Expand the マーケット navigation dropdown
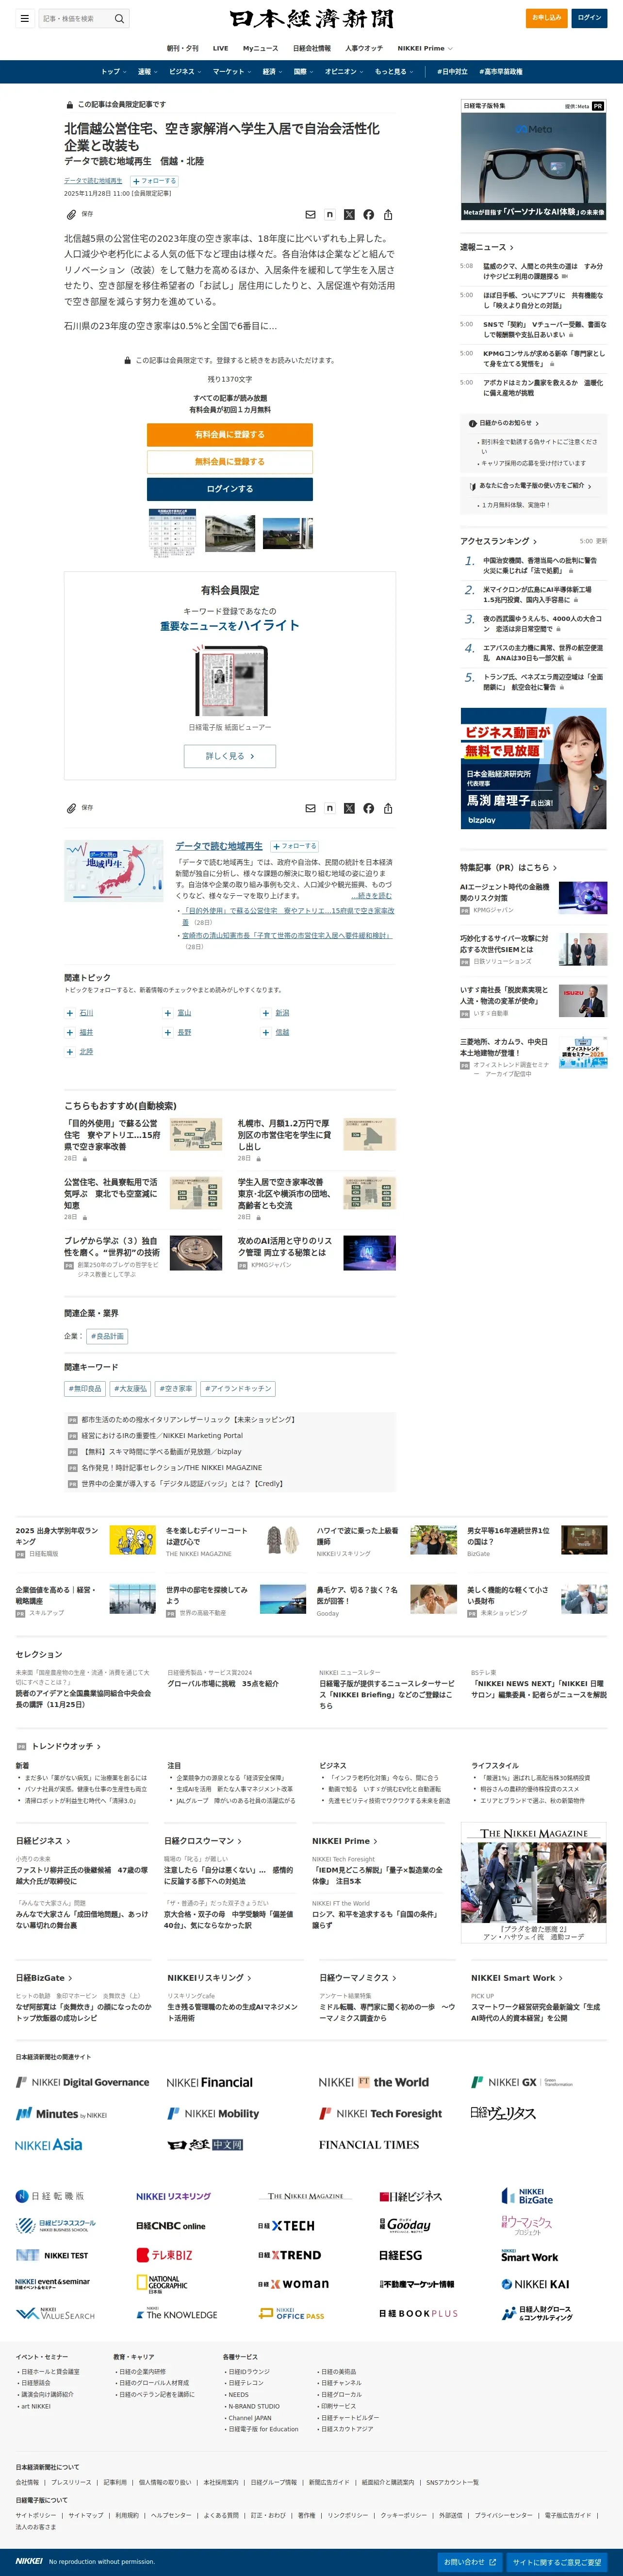623x2576 pixels. coord(232,72)
